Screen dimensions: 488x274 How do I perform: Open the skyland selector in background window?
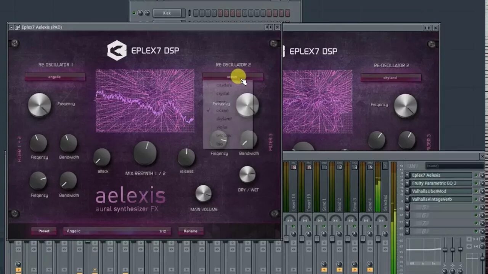pyautogui.click(x=391, y=78)
